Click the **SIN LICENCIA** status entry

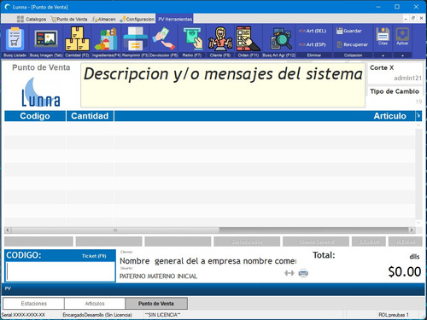pos(162,315)
